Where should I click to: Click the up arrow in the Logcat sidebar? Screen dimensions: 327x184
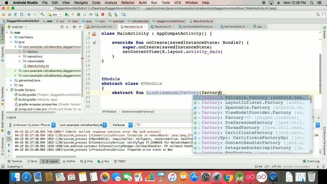pyautogui.click(x=9, y=145)
